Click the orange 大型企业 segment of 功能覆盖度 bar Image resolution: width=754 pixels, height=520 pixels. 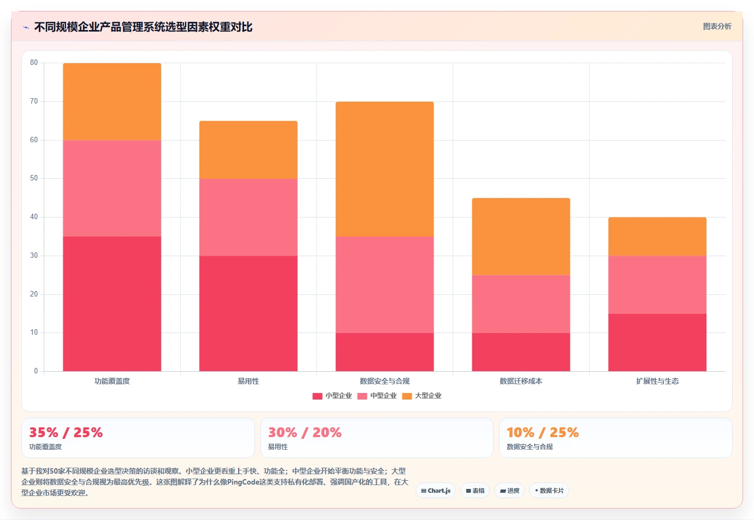pos(112,102)
